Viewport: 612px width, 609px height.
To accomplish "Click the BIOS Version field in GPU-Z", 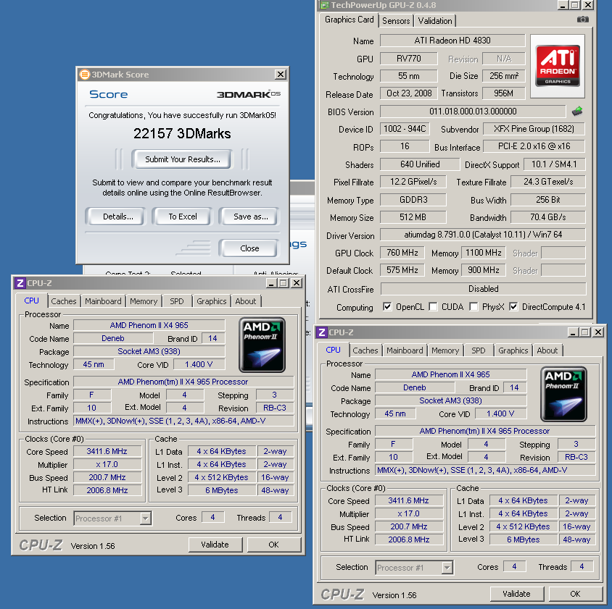I will click(473, 112).
